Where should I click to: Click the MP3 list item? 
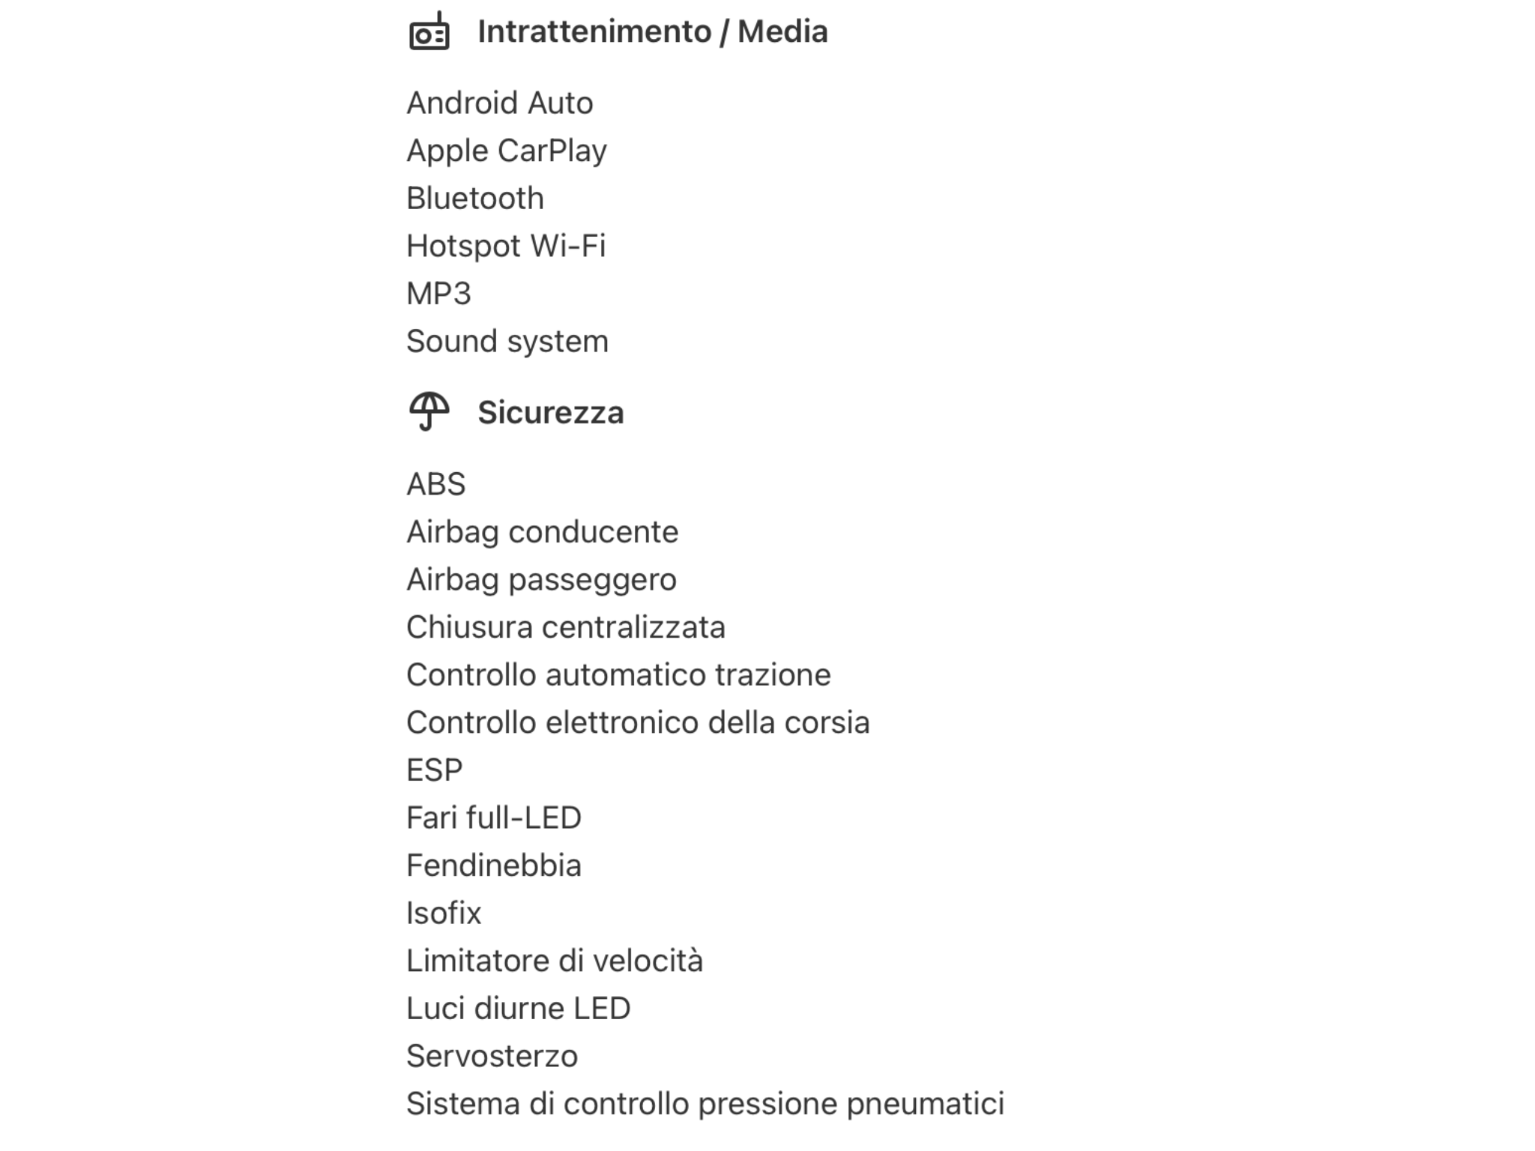[x=438, y=294]
